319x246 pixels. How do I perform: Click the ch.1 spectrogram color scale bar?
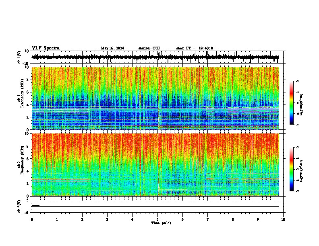(292, 103)
